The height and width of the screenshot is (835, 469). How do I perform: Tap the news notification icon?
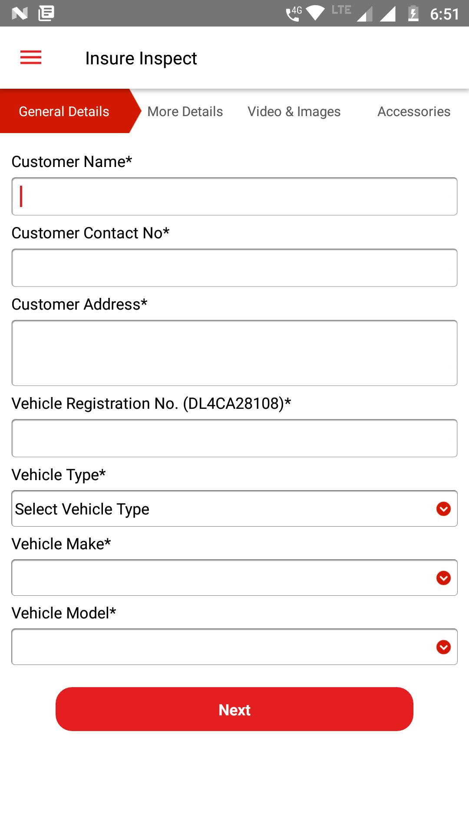click(x=46, y=13)
